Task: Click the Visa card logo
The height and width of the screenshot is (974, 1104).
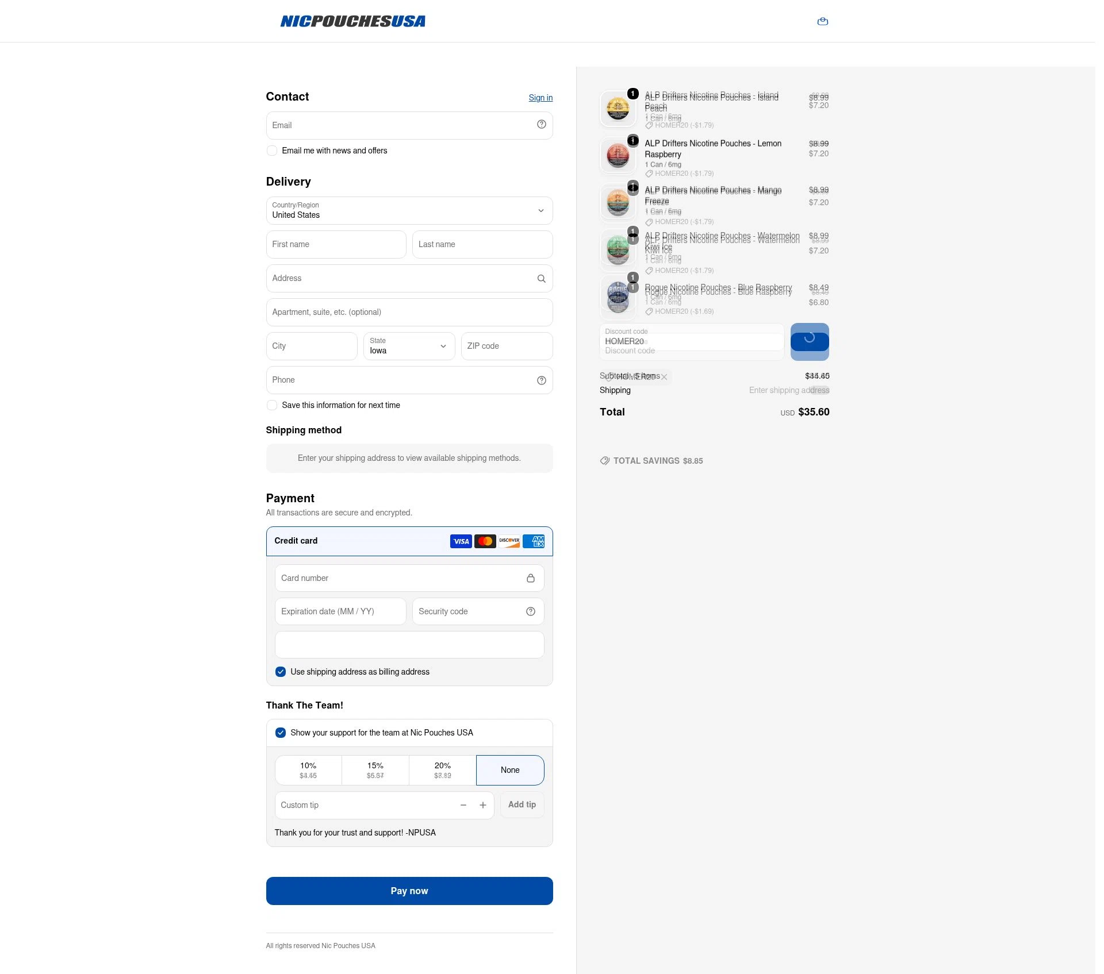Action: 461,541
